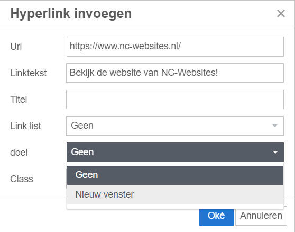Click the Annuleren button
Screen dimensions: 295x232
(x=261, y=216)
